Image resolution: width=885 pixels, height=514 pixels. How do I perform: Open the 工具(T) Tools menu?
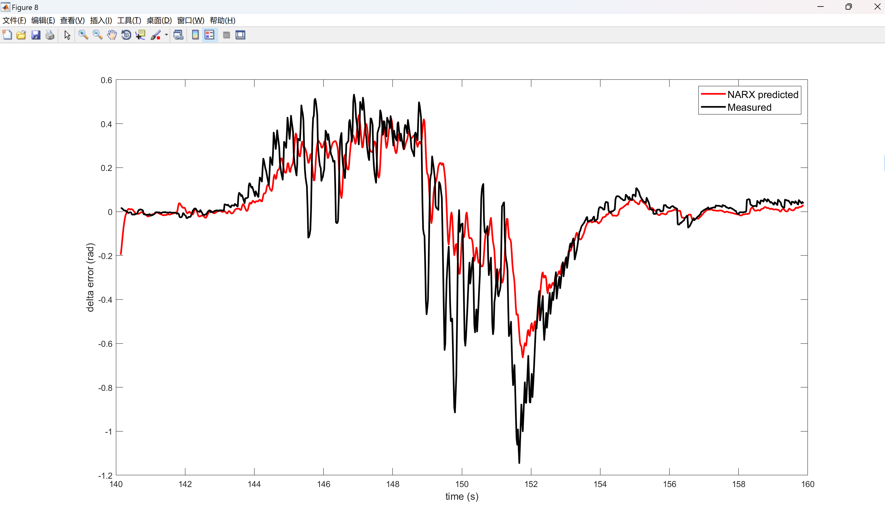129,20
